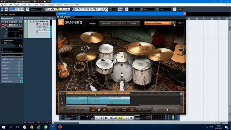Viewport: 231px width, 130px height.
Task: Open the File menu in Cubase
Action: pos(5,5)
